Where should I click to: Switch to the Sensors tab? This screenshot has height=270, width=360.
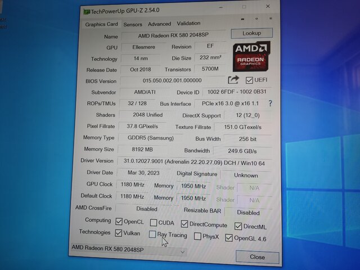coord(133,24)
